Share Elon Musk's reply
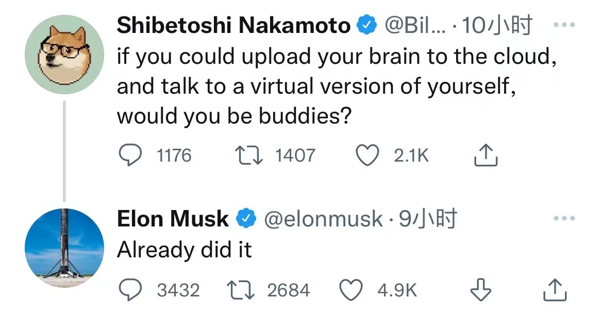 [x=556, y=290]
